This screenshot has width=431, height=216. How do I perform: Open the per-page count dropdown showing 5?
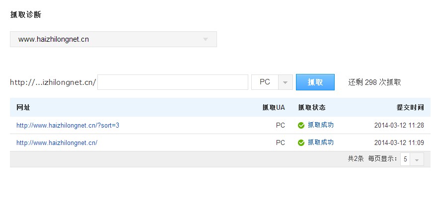click(x=412, y=159)
